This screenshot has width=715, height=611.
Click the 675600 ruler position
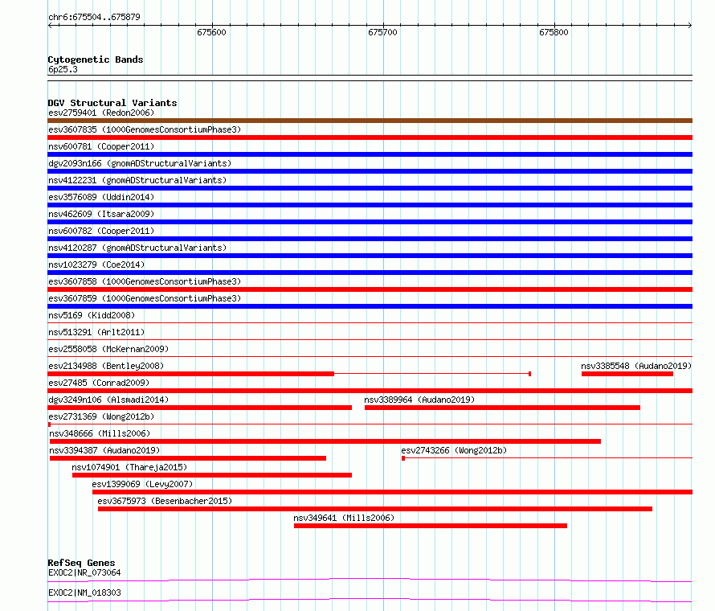211,32
